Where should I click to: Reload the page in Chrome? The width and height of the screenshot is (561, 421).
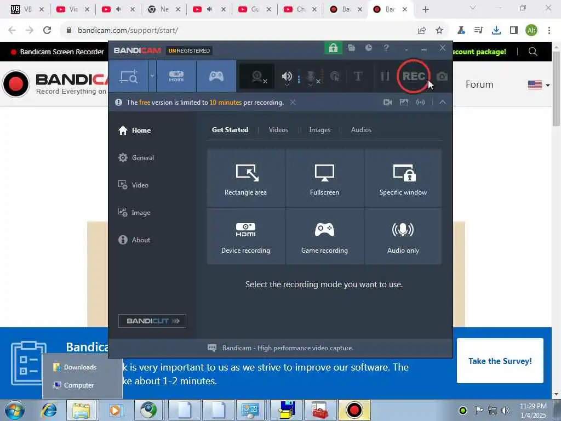point(47,31)
